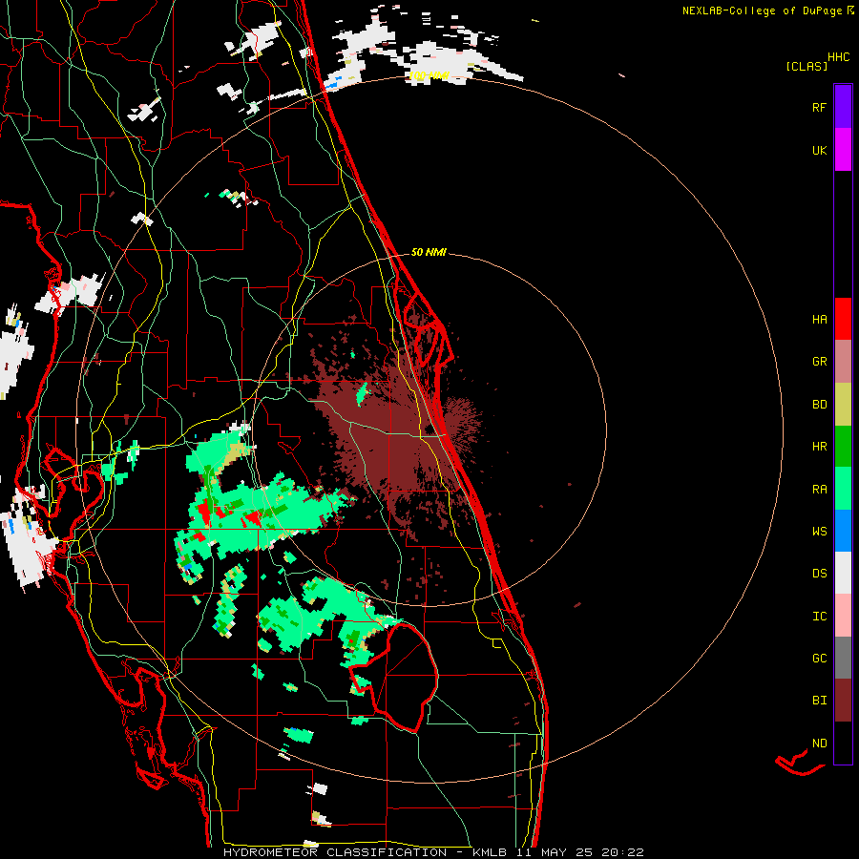
Task: Click the WS blue legend color block
Action: coord(843,531)
